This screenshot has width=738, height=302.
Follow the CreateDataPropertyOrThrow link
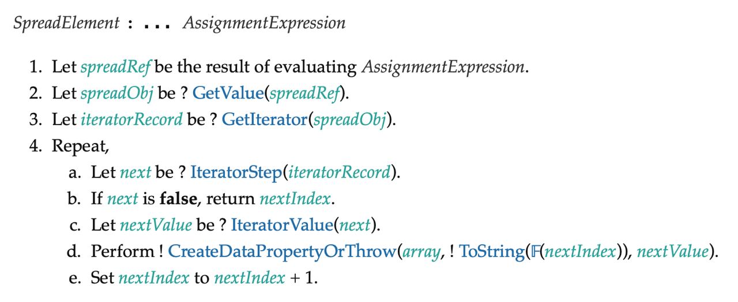tap(282, 251)
